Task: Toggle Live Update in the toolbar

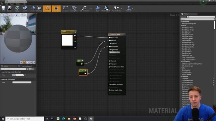Action: pos(74,9)
